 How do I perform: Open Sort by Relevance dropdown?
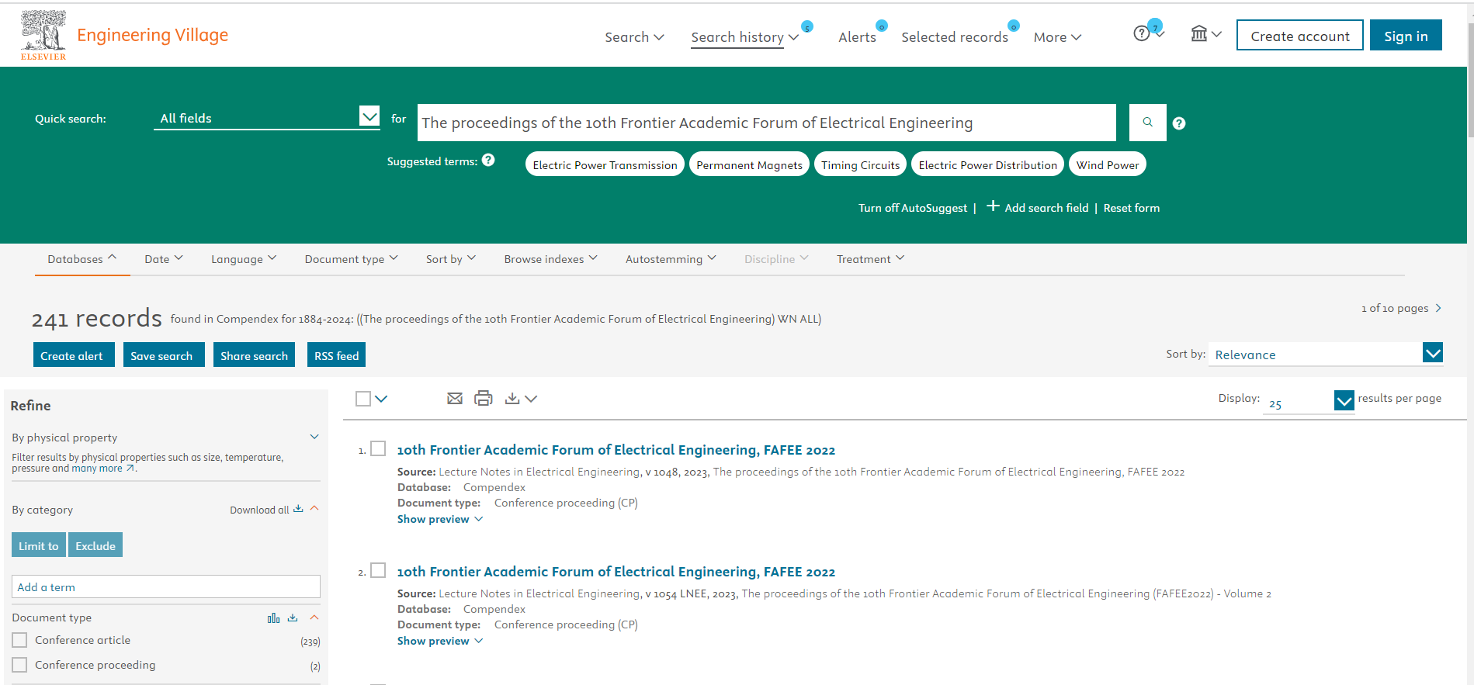[x=1326, y=354]
